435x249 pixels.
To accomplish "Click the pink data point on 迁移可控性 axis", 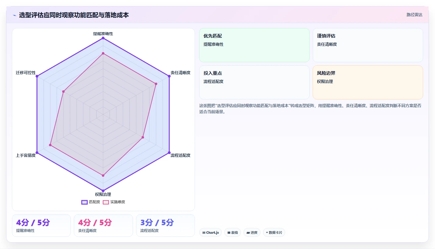I will [x=63, y=92].
